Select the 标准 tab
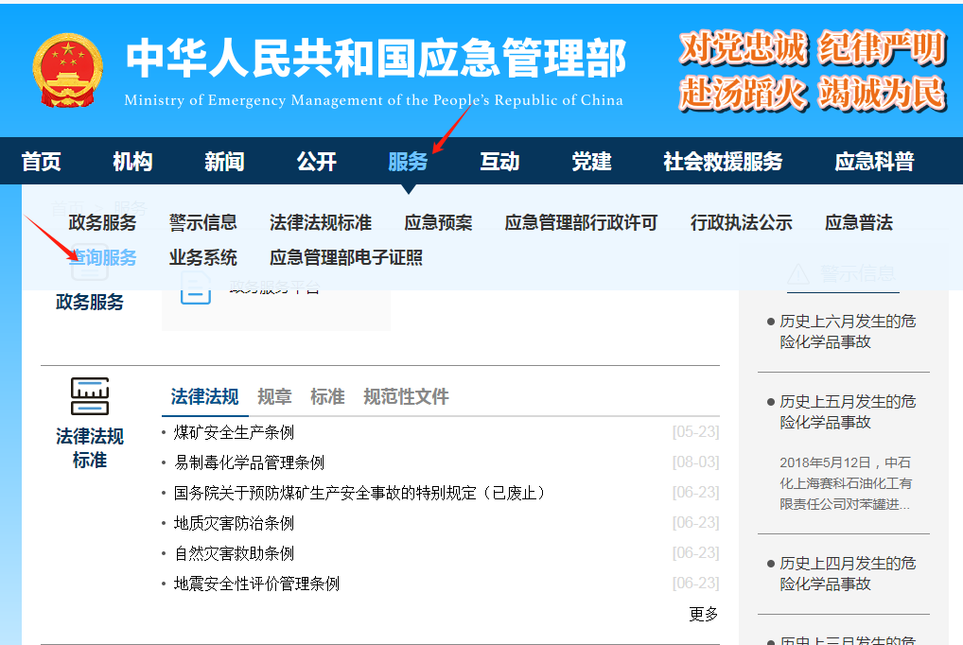The height and width of the screenshot is (645, 963). (327, 397)
